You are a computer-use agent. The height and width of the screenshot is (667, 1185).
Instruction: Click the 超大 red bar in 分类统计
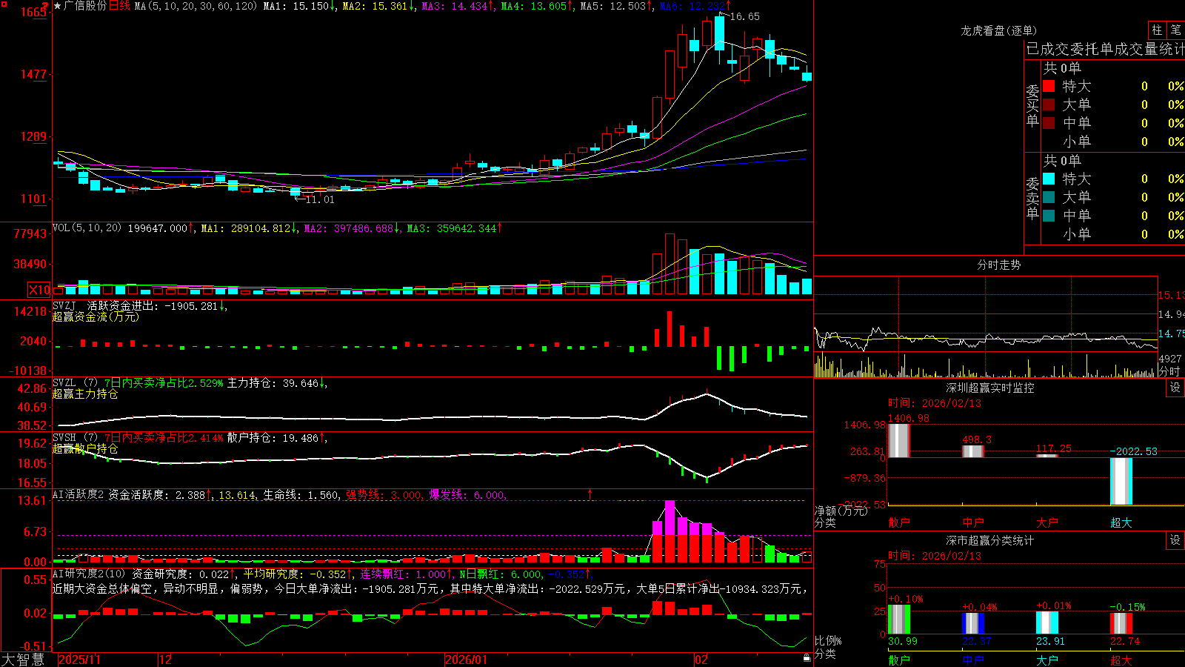(x=1121, y=623)
